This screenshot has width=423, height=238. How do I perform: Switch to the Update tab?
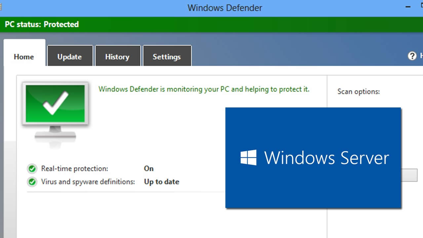(x=70, y=56)
